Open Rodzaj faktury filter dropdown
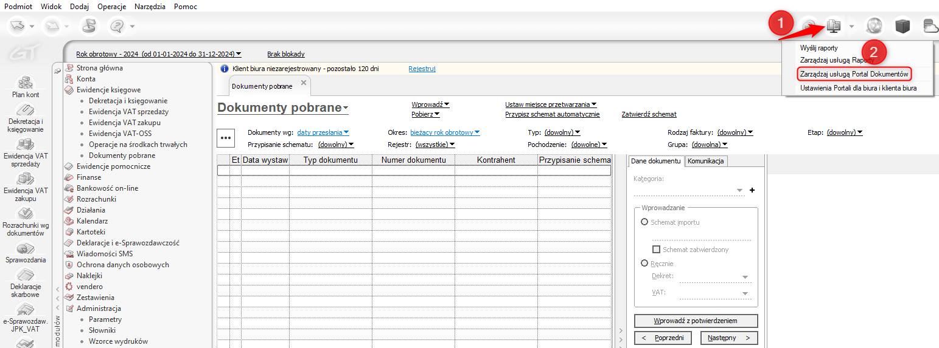This screenshot has height=348, width=939. pos(735,132)
